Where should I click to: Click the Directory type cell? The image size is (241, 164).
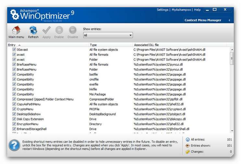coord(95,124)
